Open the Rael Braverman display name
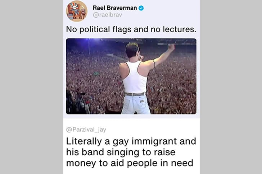This screenshot has width=262, height=174. click(115, 8)
